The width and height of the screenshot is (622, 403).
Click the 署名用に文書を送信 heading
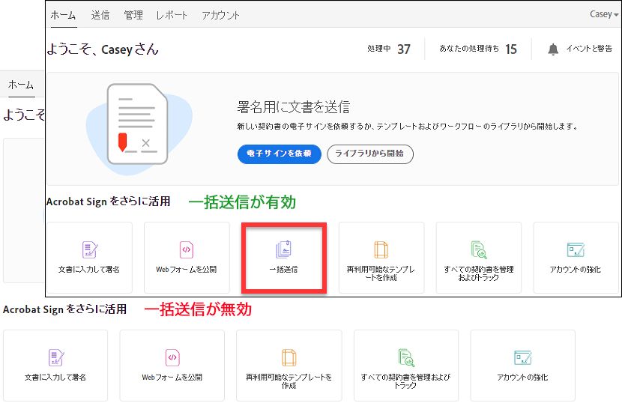(294, 107)
